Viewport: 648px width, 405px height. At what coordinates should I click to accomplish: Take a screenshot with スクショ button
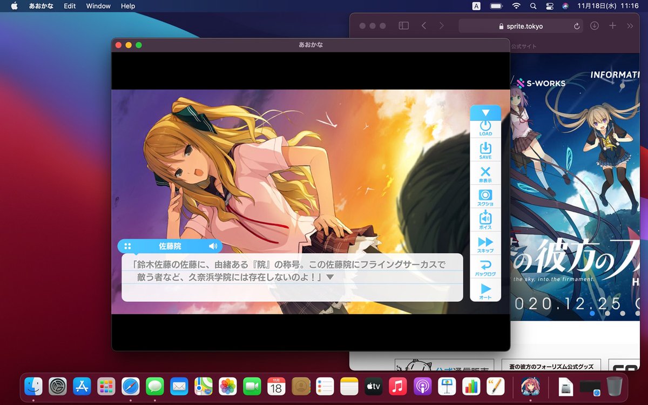tap(485, 198)
